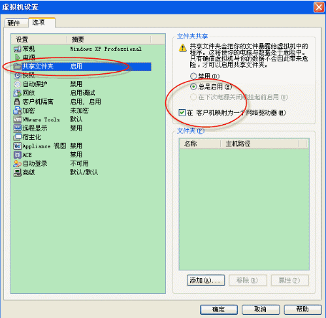
Task: Click the Replay (回放) icon
Action: (17, 93)
